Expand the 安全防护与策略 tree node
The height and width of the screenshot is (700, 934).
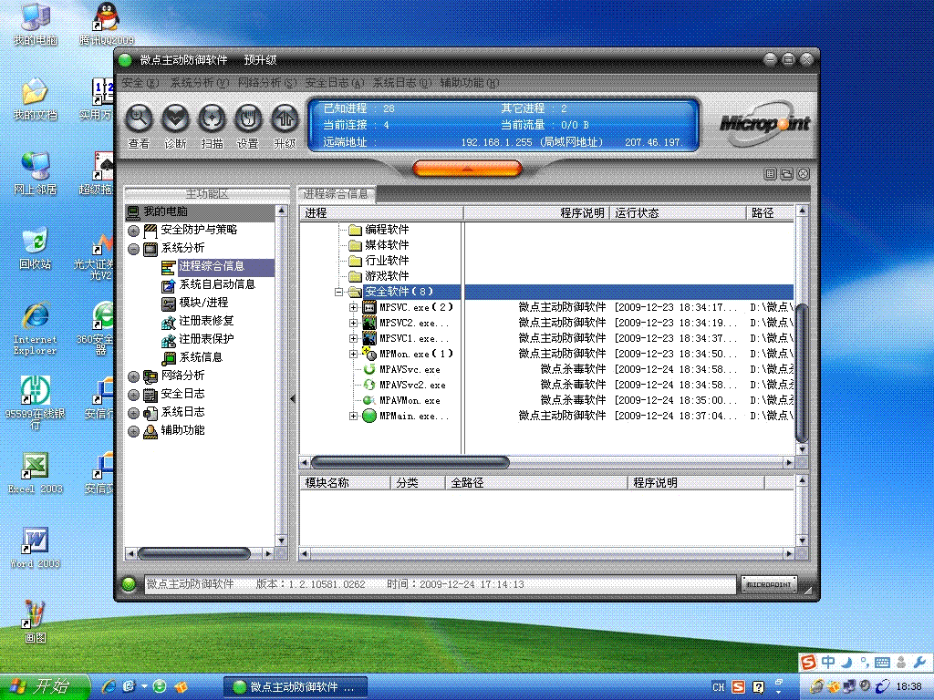[x=133, y=231]
